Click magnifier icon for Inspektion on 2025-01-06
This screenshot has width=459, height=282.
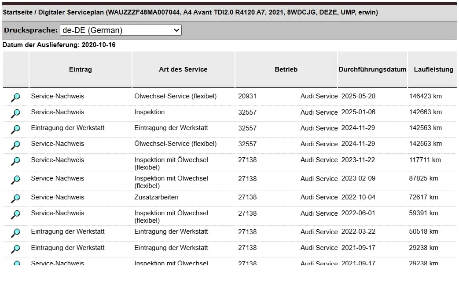[x=16, y=113]
